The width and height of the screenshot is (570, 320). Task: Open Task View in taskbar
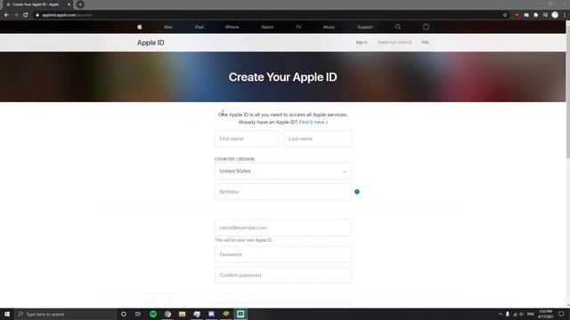(x=138, y=314)
